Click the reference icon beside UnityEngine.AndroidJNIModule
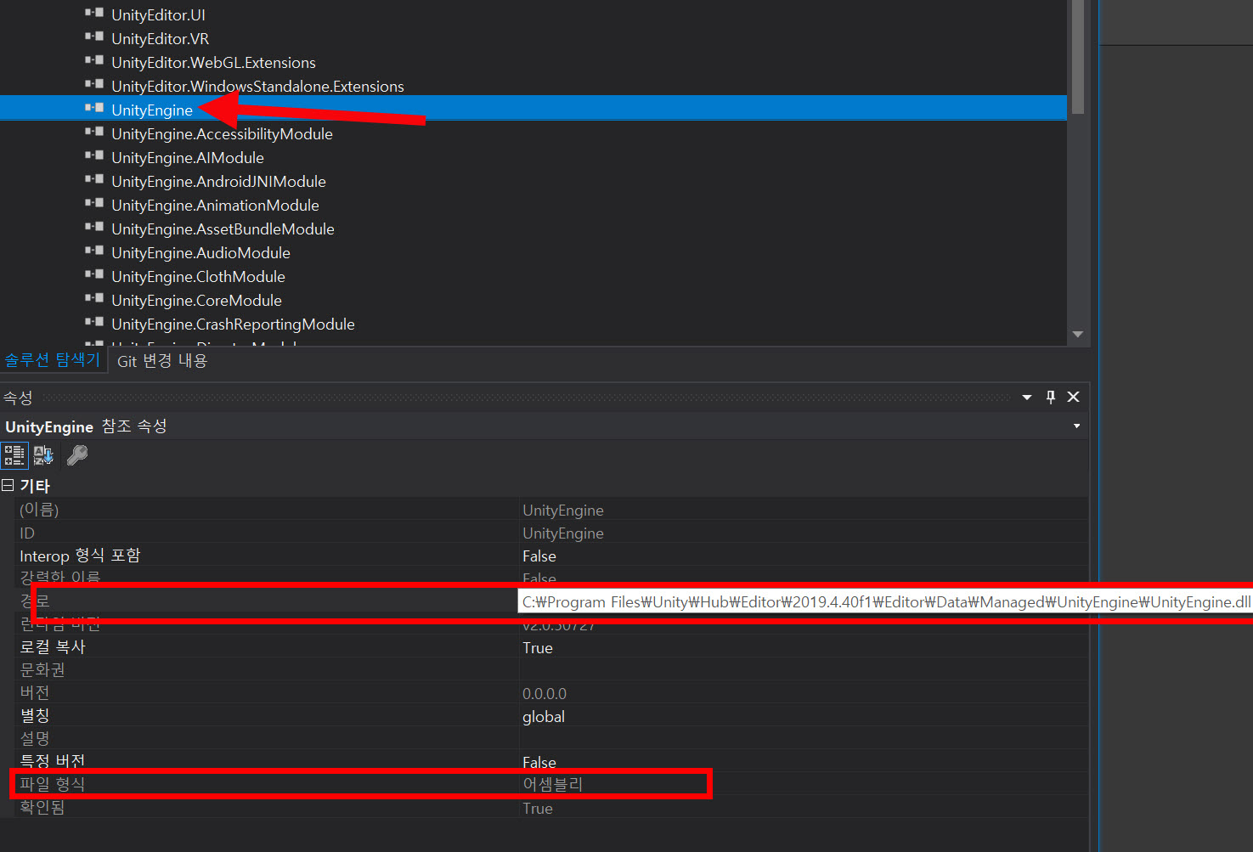The width and height of the screenshot is (1253, 852). point(94,179)
